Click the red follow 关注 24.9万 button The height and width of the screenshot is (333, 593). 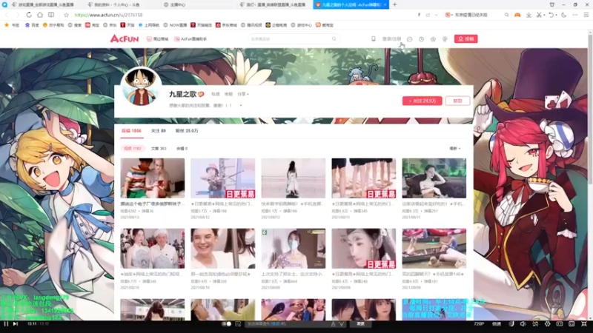(422, 101)
